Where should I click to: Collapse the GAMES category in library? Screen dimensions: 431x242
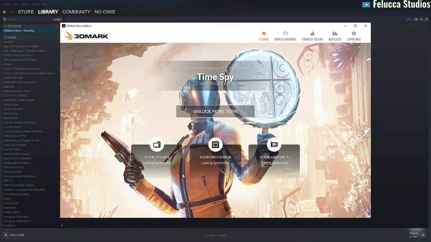point(5,37)
